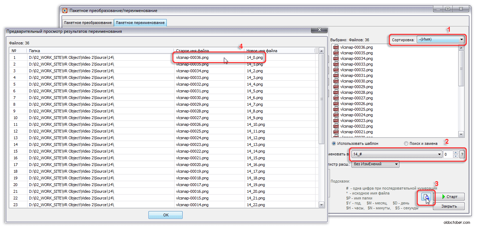Click PNG icon of vlcsnap-00036.png in file list

click(x=336, y=47)
